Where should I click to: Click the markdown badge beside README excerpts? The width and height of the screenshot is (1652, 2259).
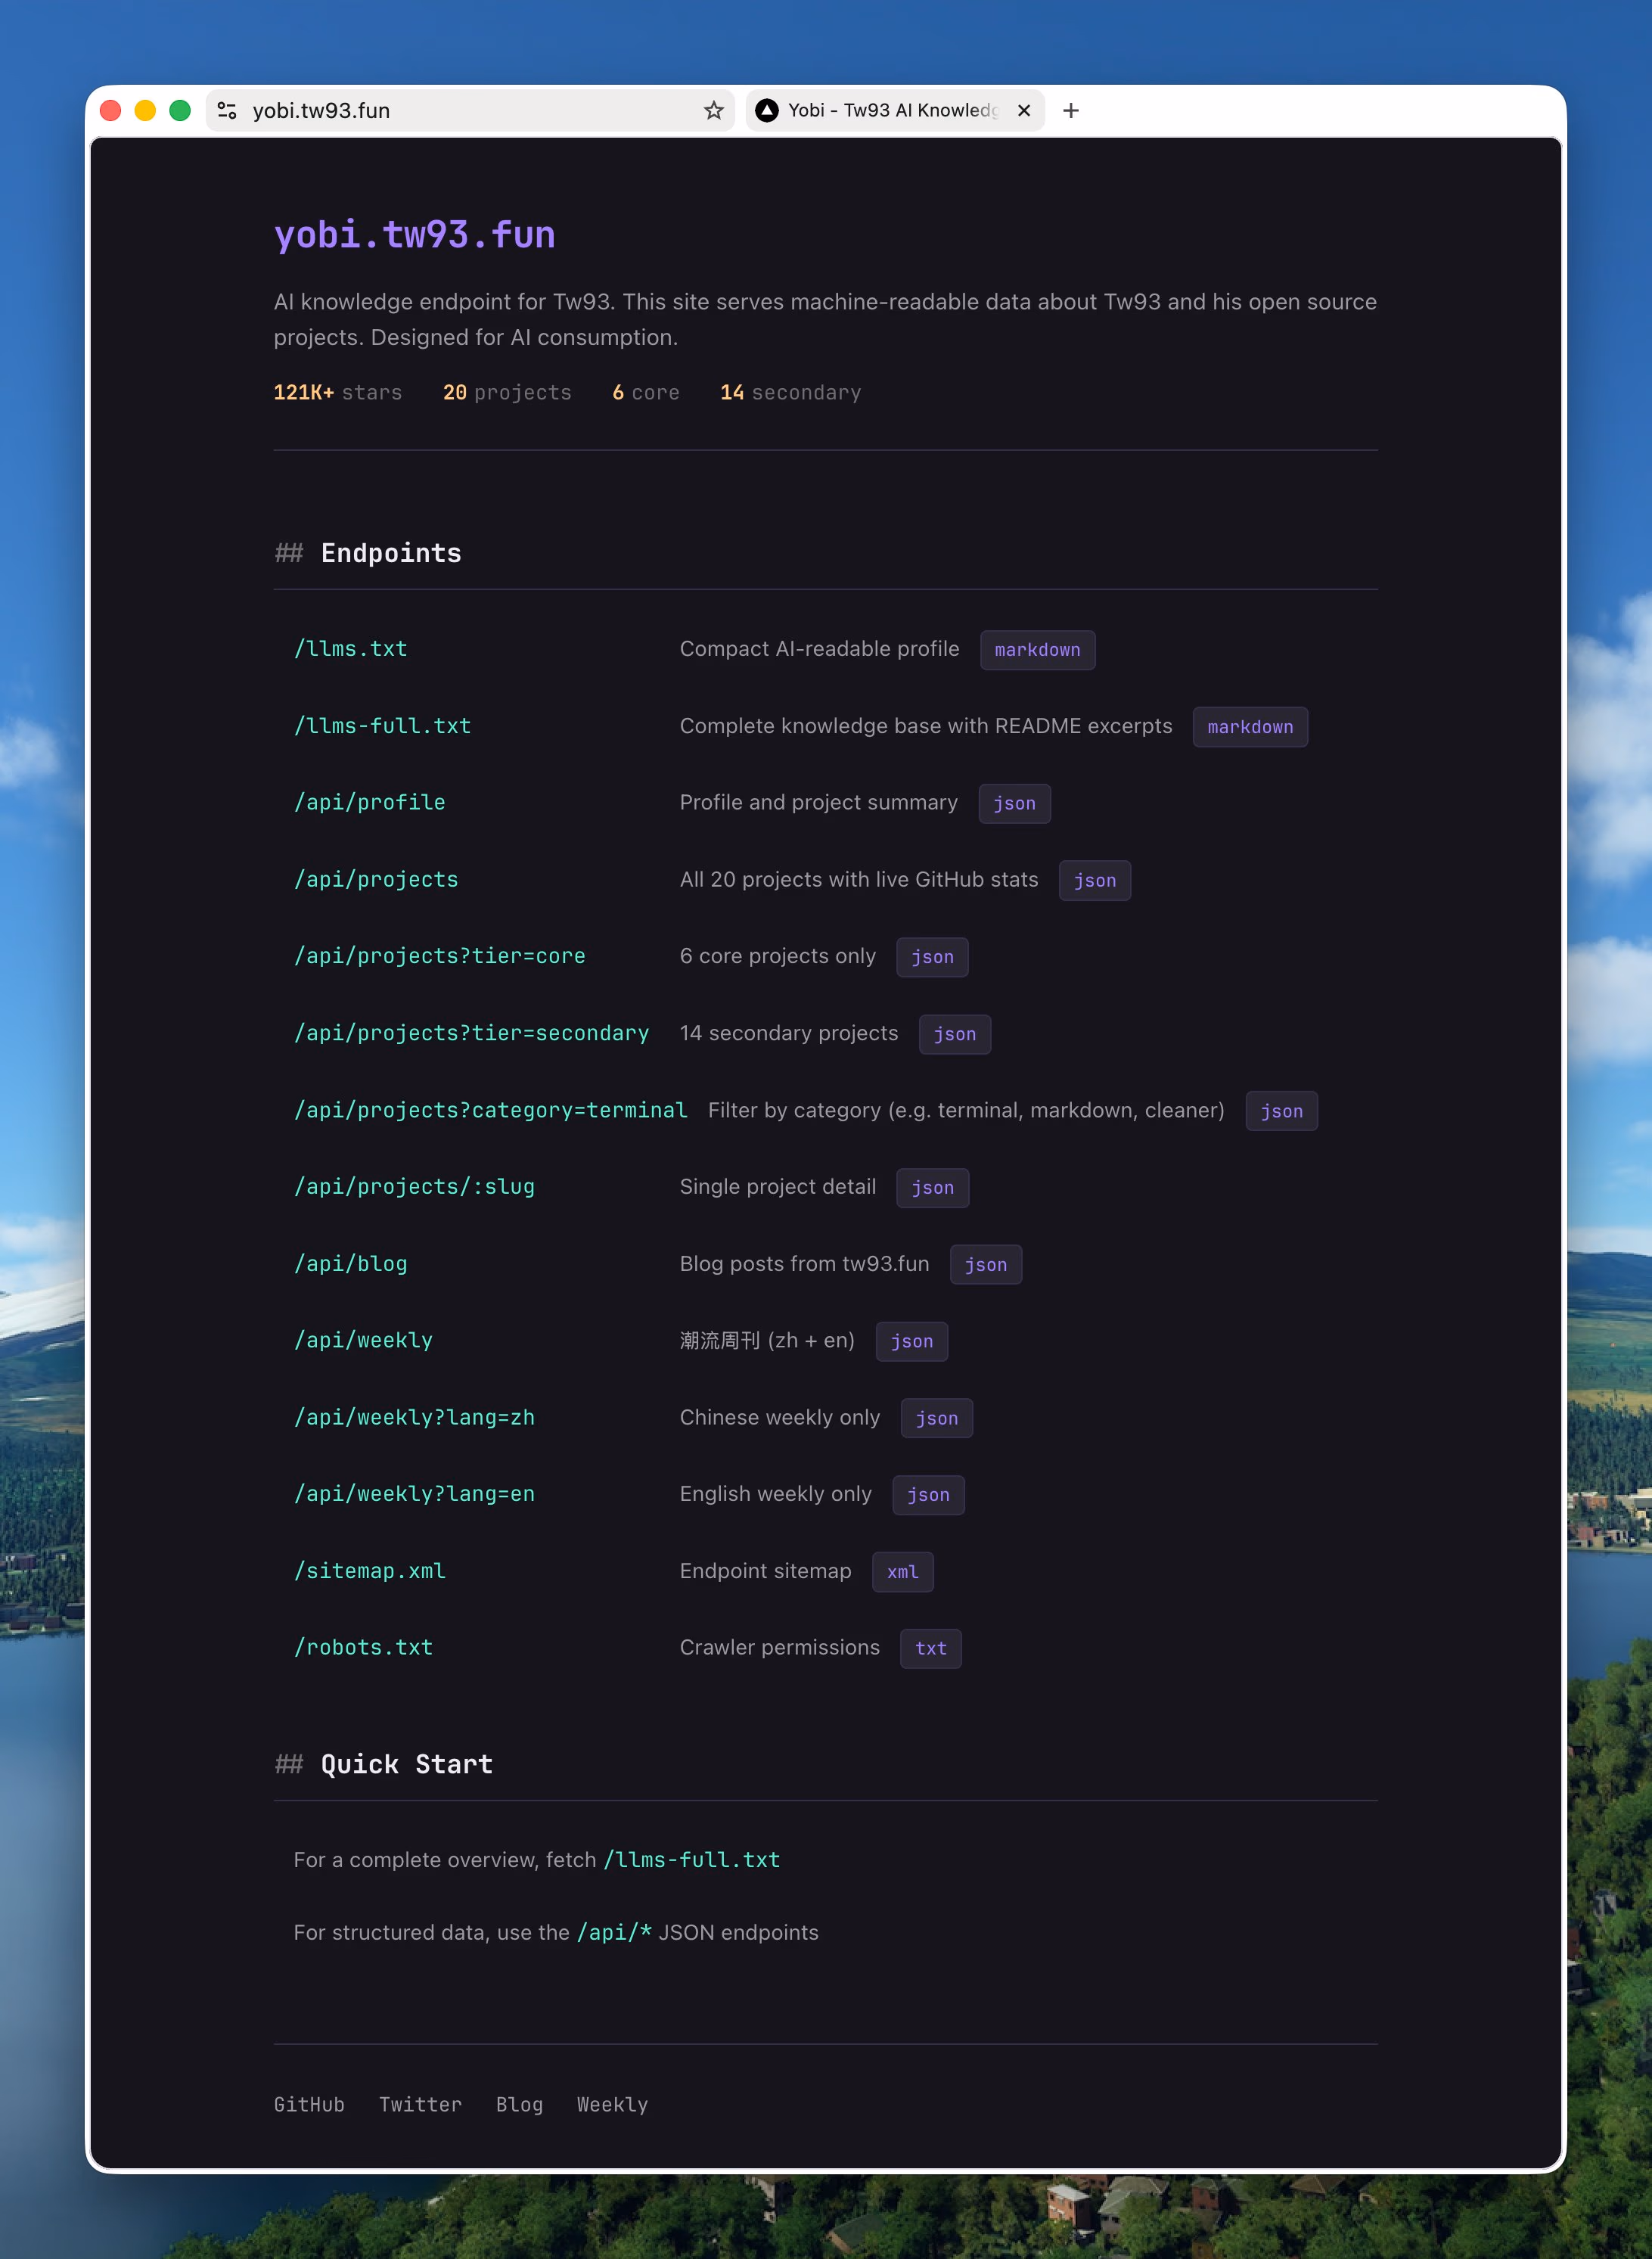pyautogui.click(x=1251, y=727)
